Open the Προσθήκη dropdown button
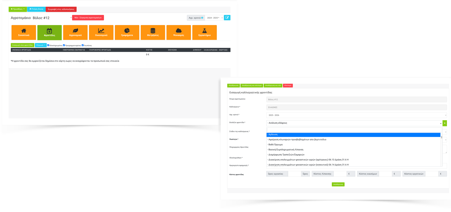Viewport: 451px width, 212px height. pyautogui.click(x=18, y=9)
